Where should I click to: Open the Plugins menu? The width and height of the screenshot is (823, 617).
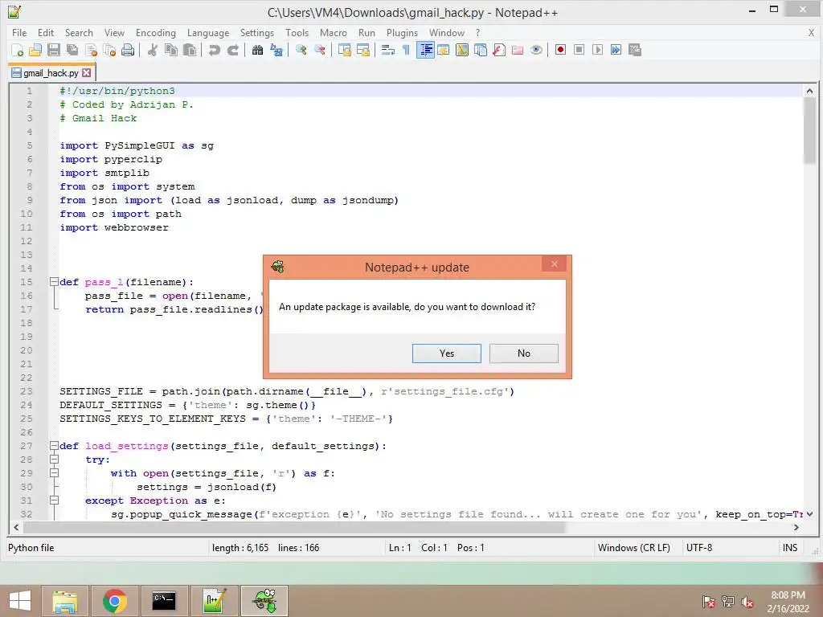tap(402, 32)
